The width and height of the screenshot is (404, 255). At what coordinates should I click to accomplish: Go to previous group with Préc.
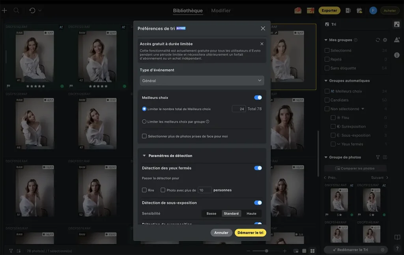[330, 178]
